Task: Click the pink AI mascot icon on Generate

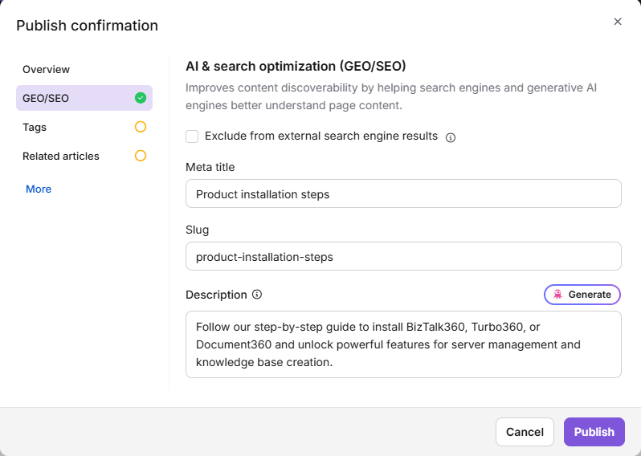Action: pos(557,295)
